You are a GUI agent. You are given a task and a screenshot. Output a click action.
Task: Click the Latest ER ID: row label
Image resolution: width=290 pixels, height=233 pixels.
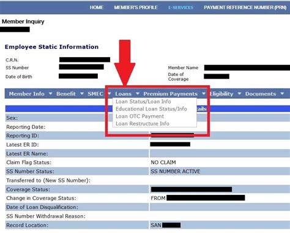23,145
